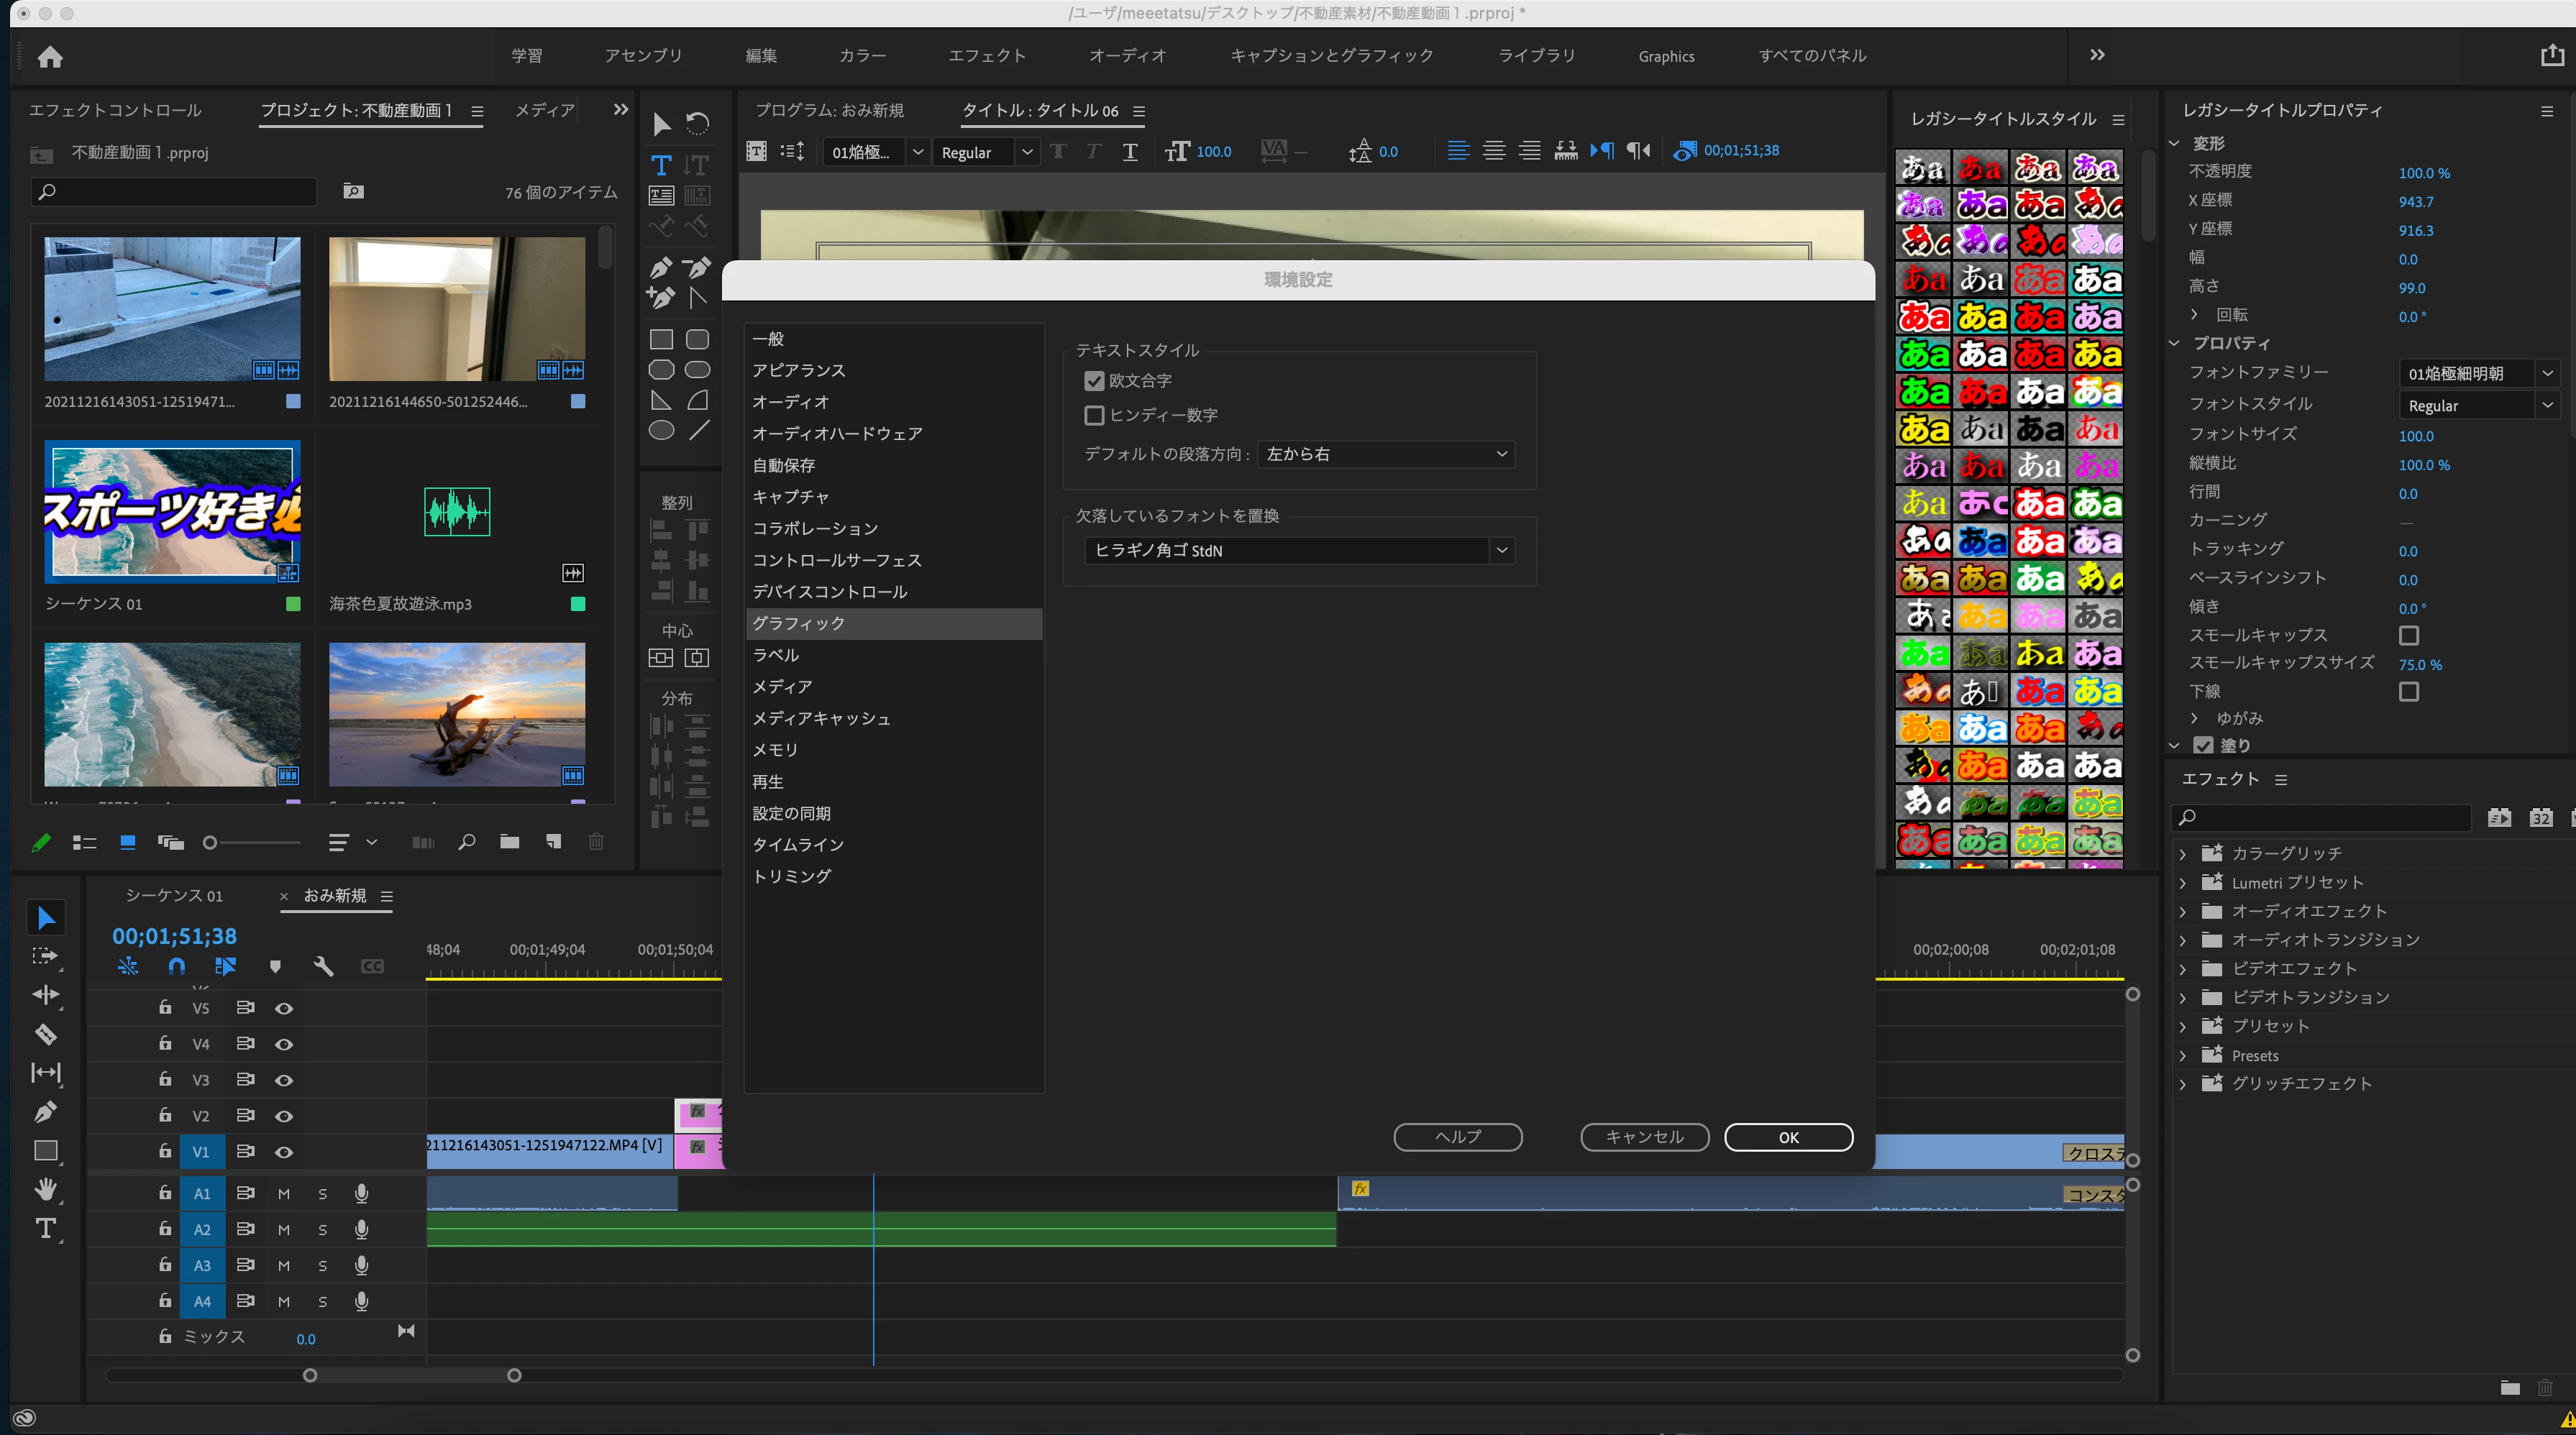2576x1435 pixels.
Task: Click the OK button
Action: tap(1788, 1137)
